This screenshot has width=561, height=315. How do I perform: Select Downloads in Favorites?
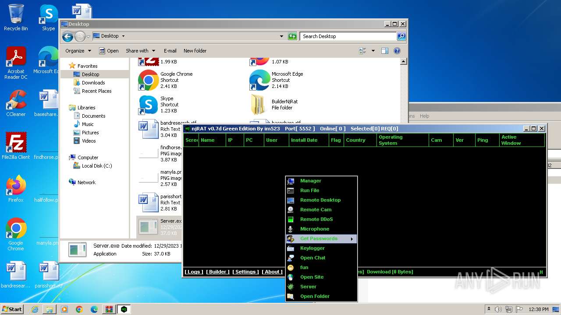tap(93, 83)
